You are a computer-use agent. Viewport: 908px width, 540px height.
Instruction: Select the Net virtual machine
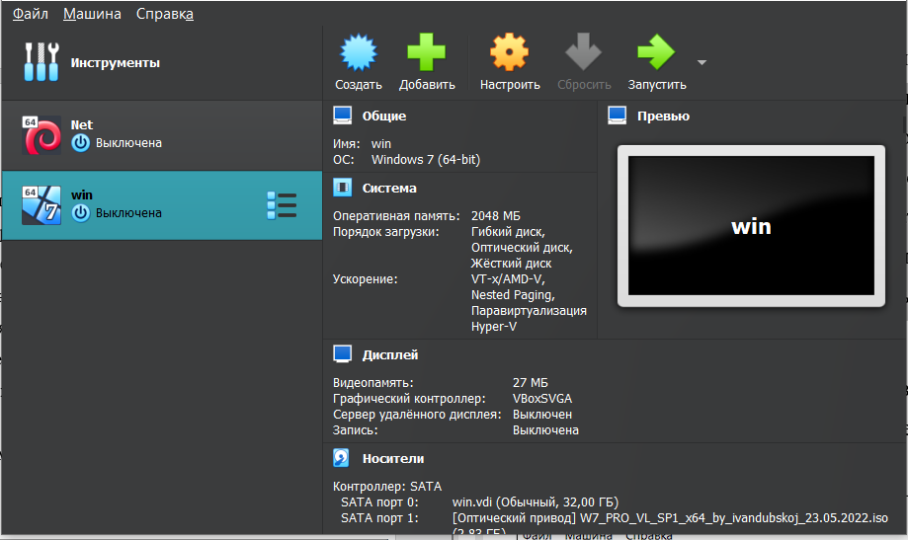[x=162, y=135]
